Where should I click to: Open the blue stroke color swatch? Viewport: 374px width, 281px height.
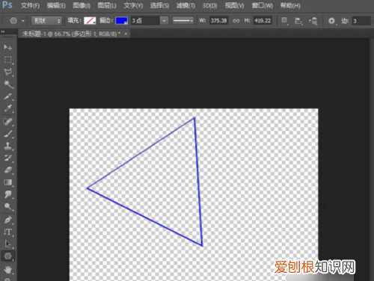(x=122, y=21)
